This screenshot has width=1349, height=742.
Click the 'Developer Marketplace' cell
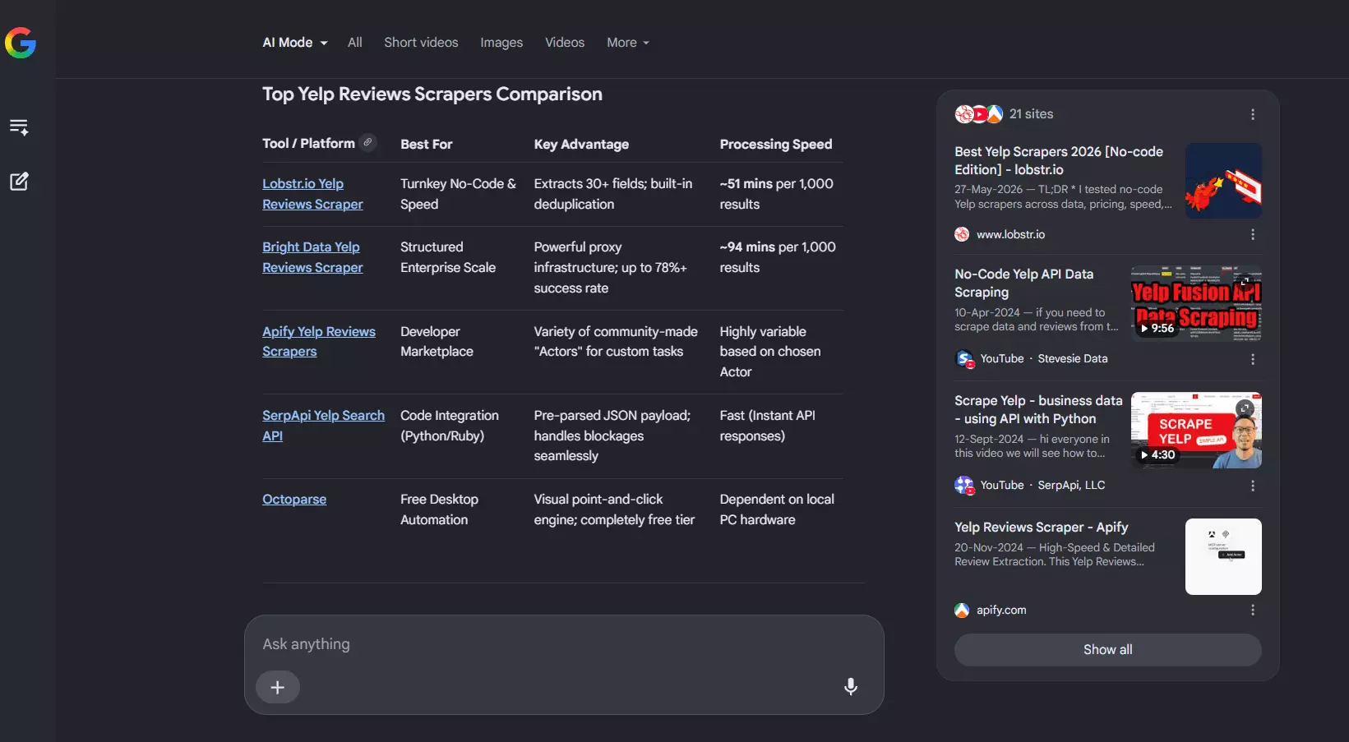coord(437,341)
